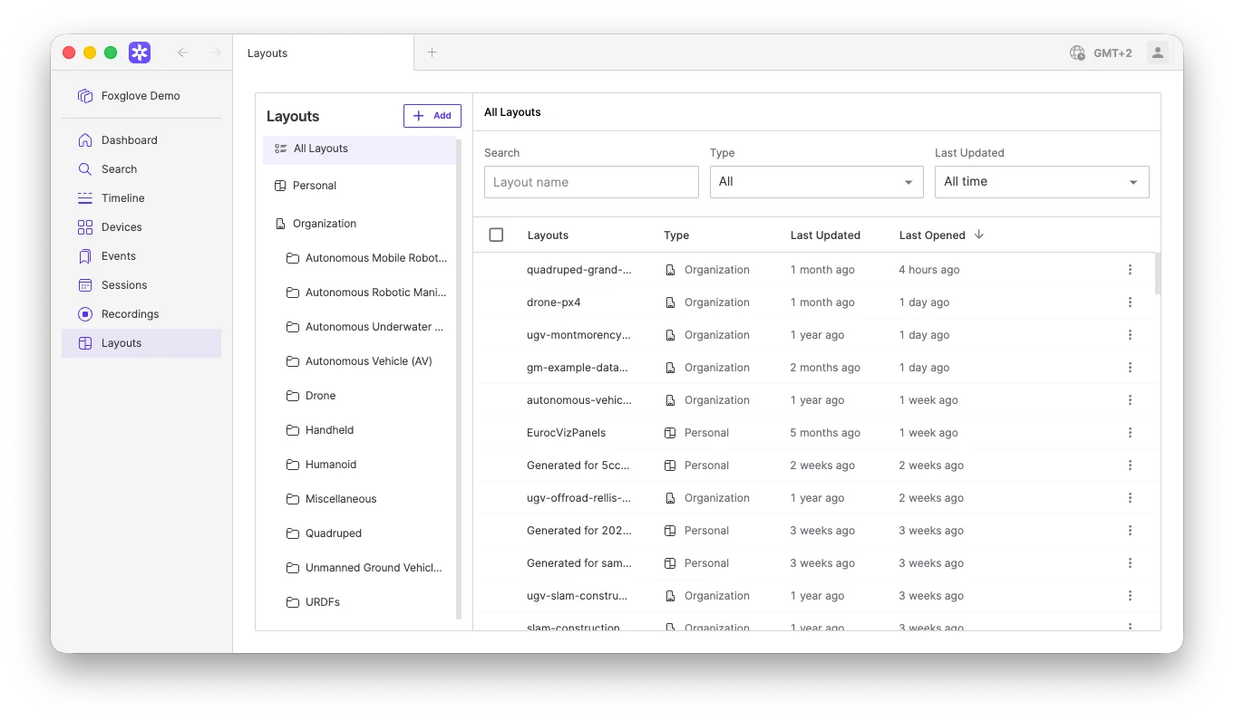1234x720 pixels.
Task: Open the ugv-montmorency... layout
Action: 578,335
